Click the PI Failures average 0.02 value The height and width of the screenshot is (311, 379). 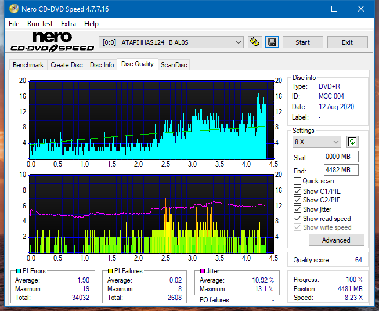pyautogui.click(x=175, y=280)
